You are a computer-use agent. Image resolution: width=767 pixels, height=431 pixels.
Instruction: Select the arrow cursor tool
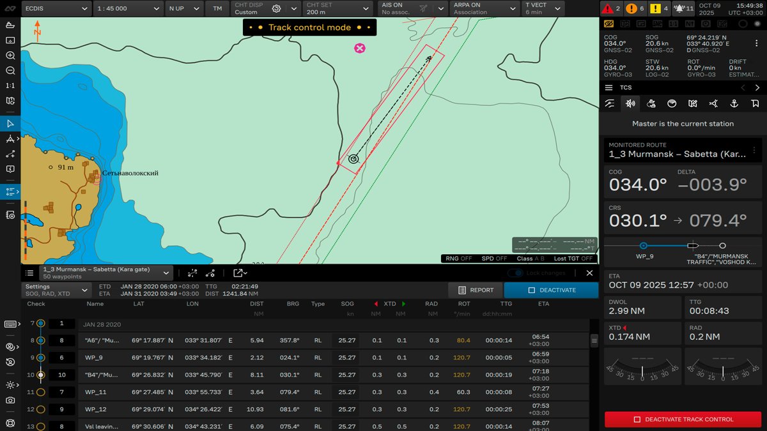tap(10, 123)
